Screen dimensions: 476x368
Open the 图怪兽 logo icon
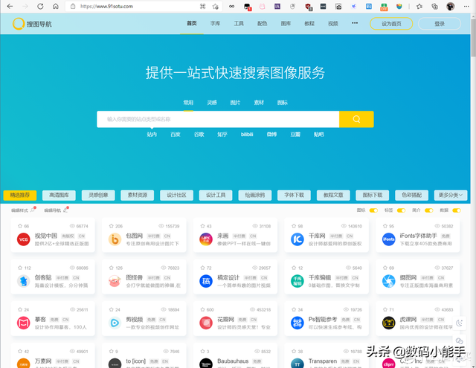click(115, 281)
